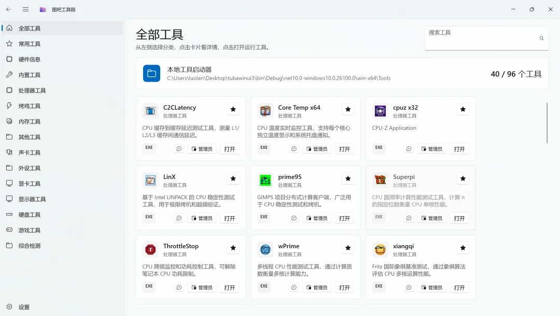Image resolution: width=560 pixels, height=316 pixels.
Task: Open 常用工具 category
Action: tap(63, 44)
